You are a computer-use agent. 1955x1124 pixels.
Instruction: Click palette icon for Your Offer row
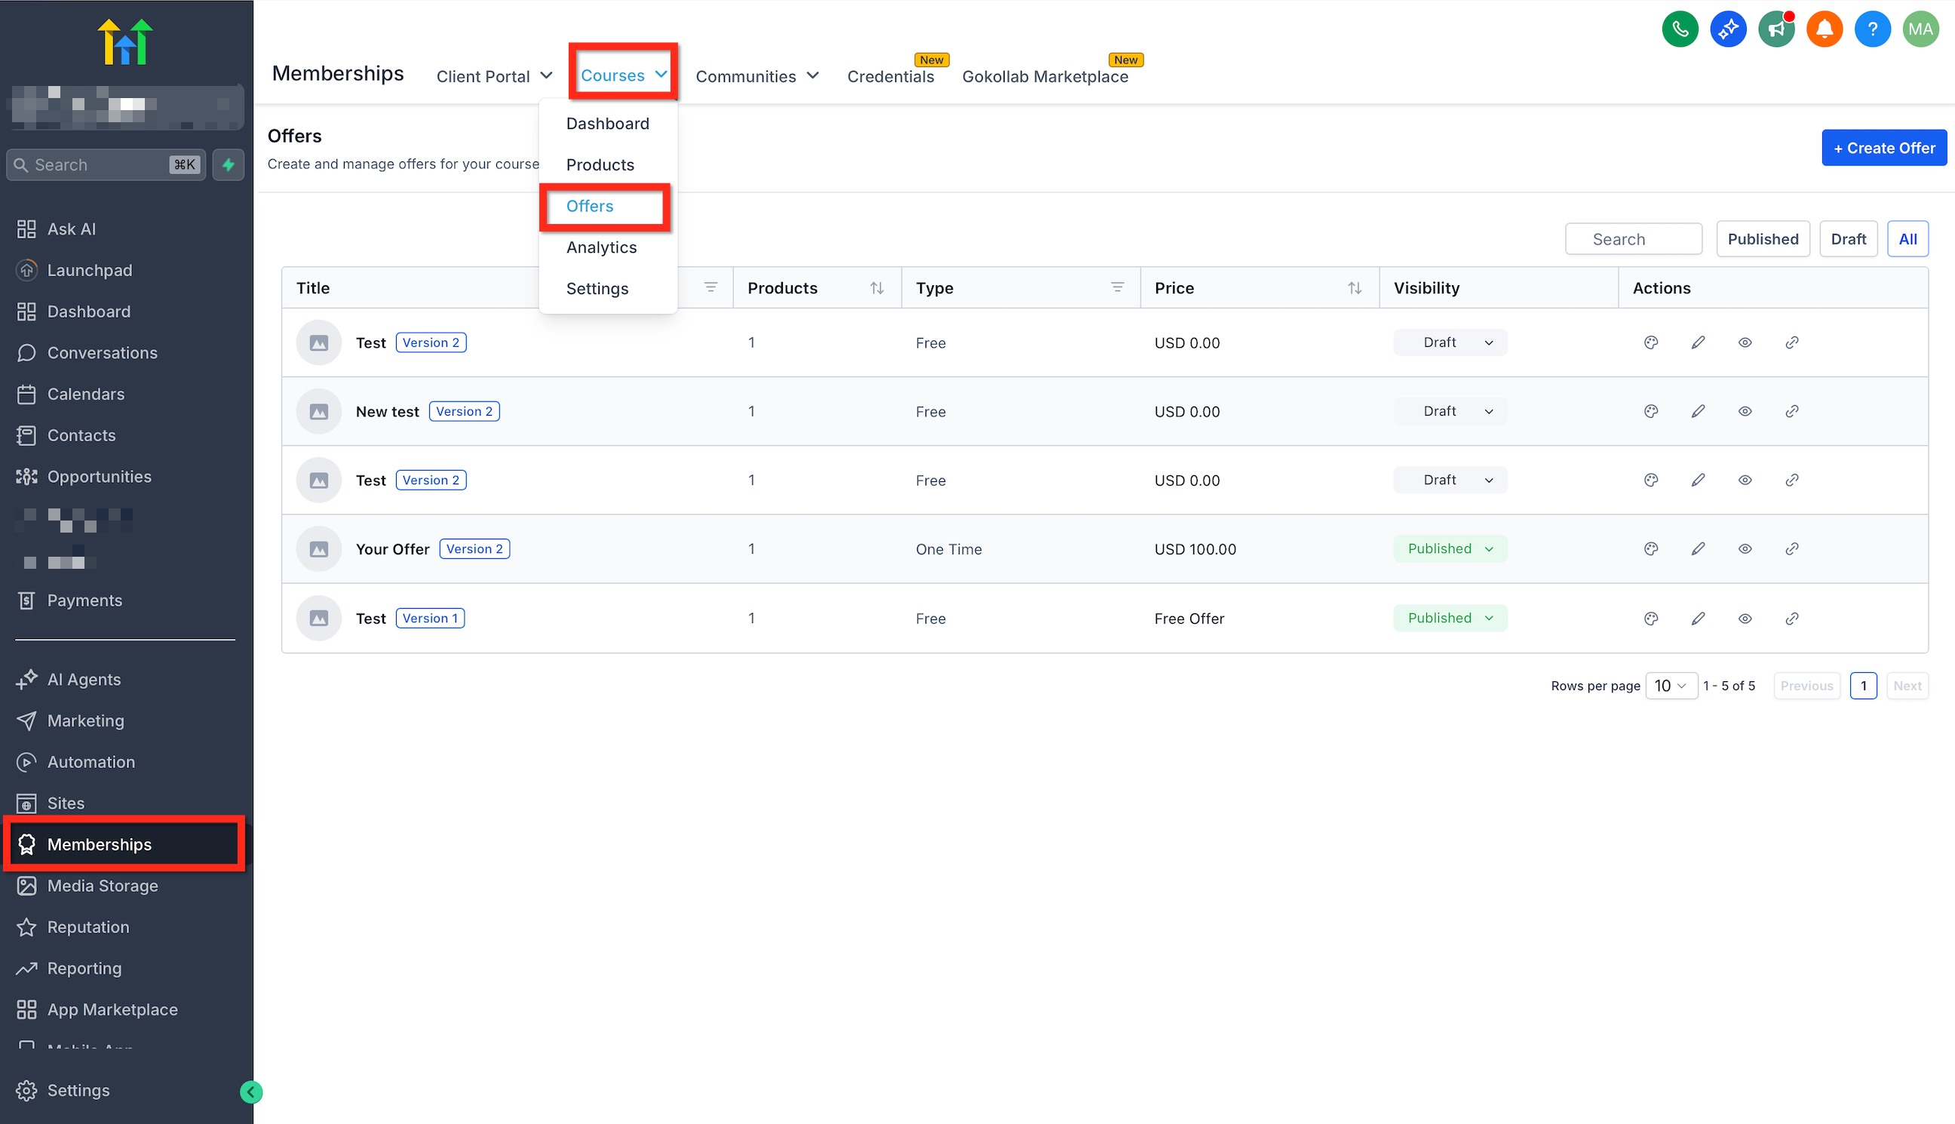click(x=1650, y=549)
